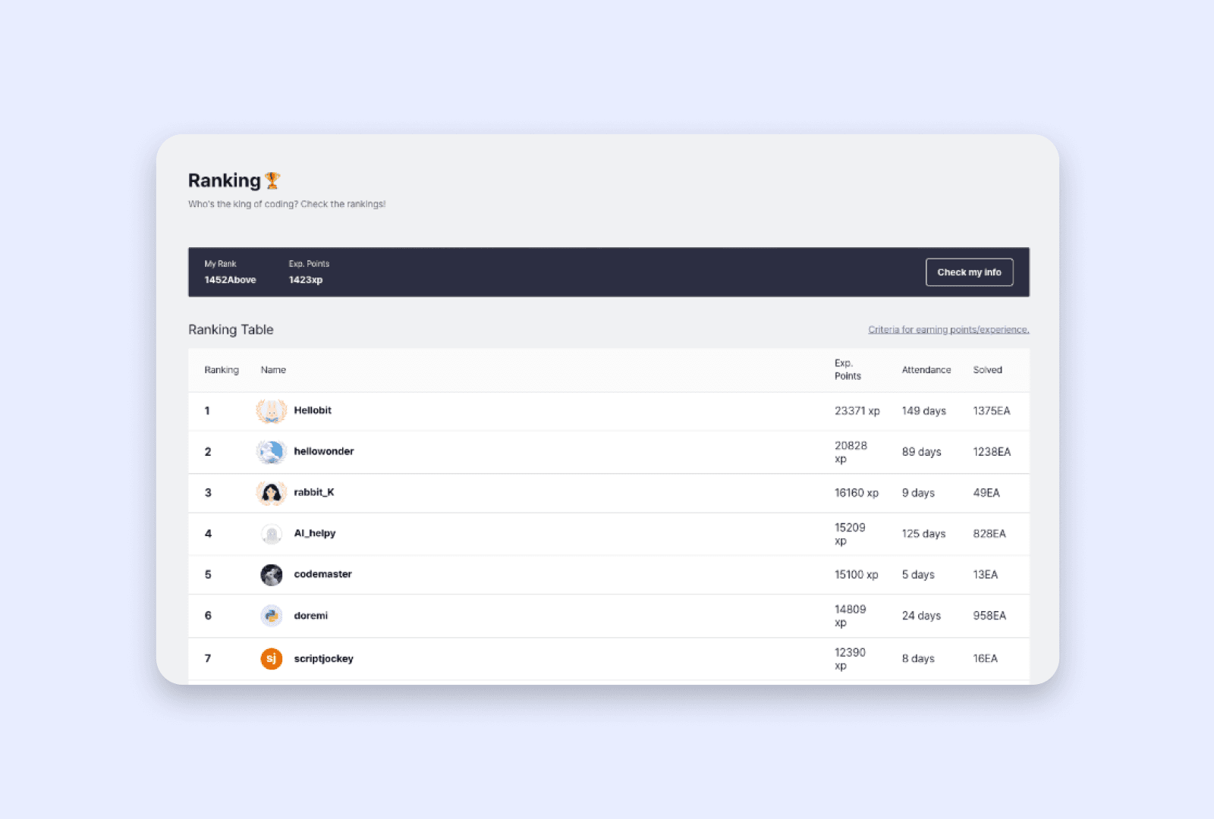Click the 20828 xp value
The width and height of the screenshot is (1214, 819).
click(851, 452)
